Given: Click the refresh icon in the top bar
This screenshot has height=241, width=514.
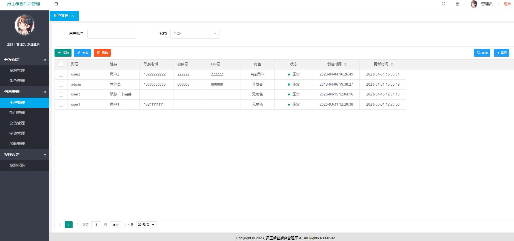Looking at the screenshot, I should tap(56, 4).
